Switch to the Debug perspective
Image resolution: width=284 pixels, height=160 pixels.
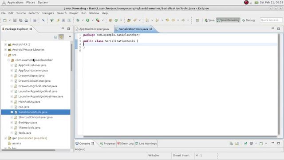(x=248, y=20)
